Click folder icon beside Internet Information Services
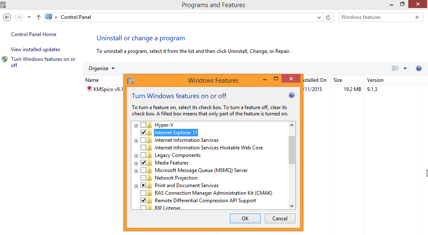Image resolution: width=428 pixels, height=235 pixels. pyautogui.click(x=149, y=140)
